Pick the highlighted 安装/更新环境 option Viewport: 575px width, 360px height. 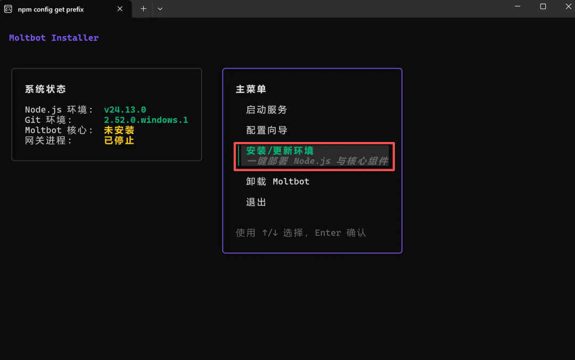click(x=280, y=151)
